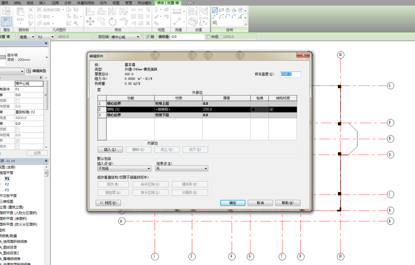Open the View (视图) ribbon tab
This screenshot has width=415, height=265.
[116, 3]
